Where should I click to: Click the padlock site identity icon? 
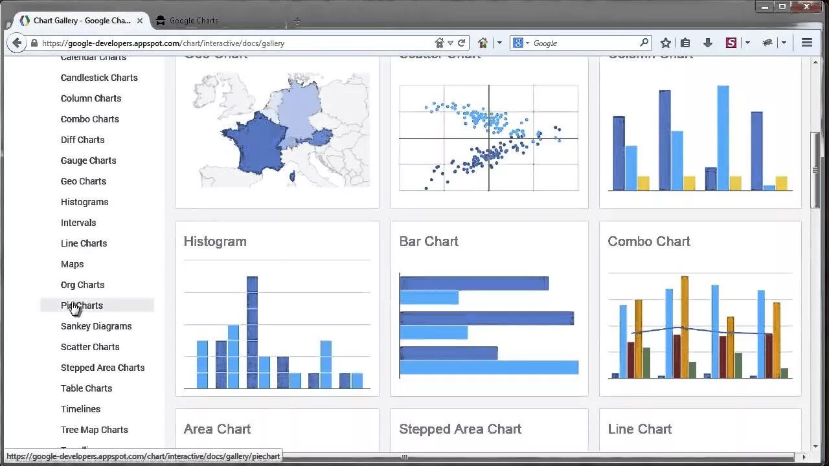coord(34,43)
